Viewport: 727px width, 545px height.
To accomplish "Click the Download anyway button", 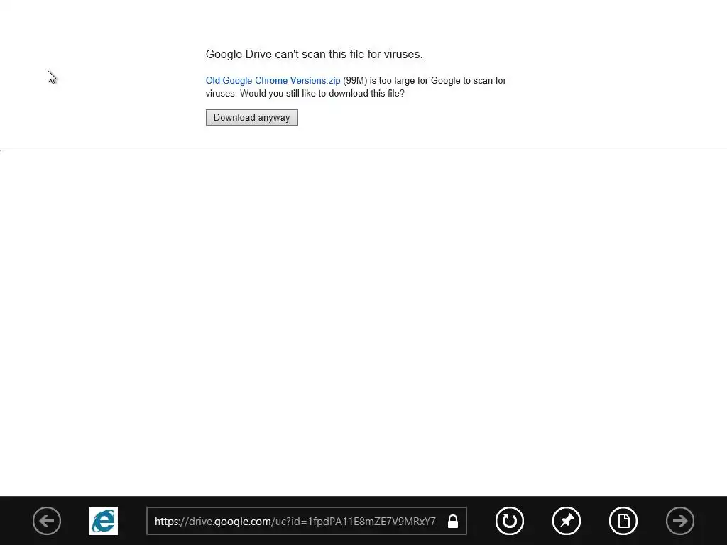I will pos(252,117).
